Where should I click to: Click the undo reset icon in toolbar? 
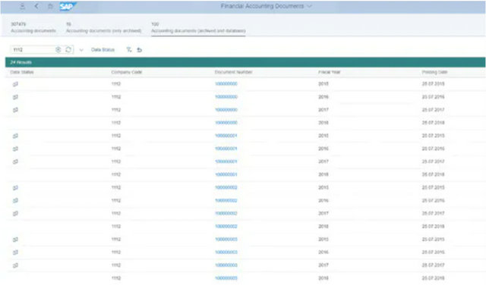pyautogui.click(x=140, y=49)
